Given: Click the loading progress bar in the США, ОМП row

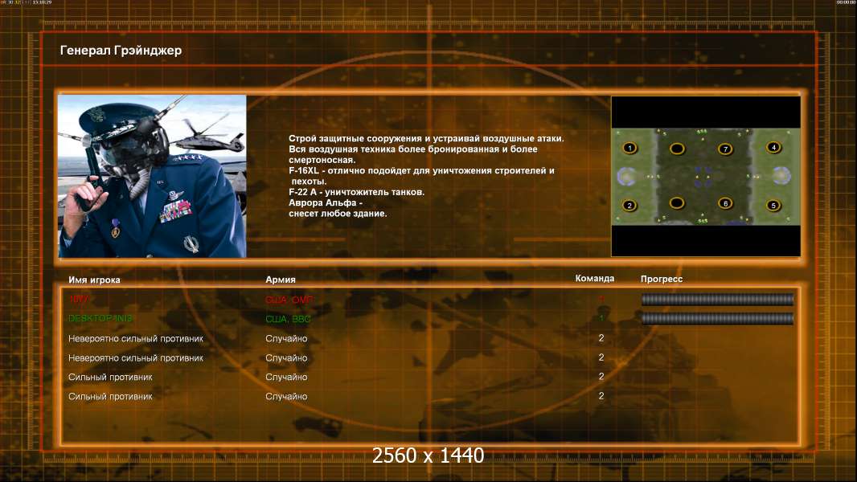Looking at the screenshot, I should (x=717, y=299).
